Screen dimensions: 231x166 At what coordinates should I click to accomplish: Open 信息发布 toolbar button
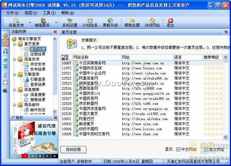tap(16, 23)
